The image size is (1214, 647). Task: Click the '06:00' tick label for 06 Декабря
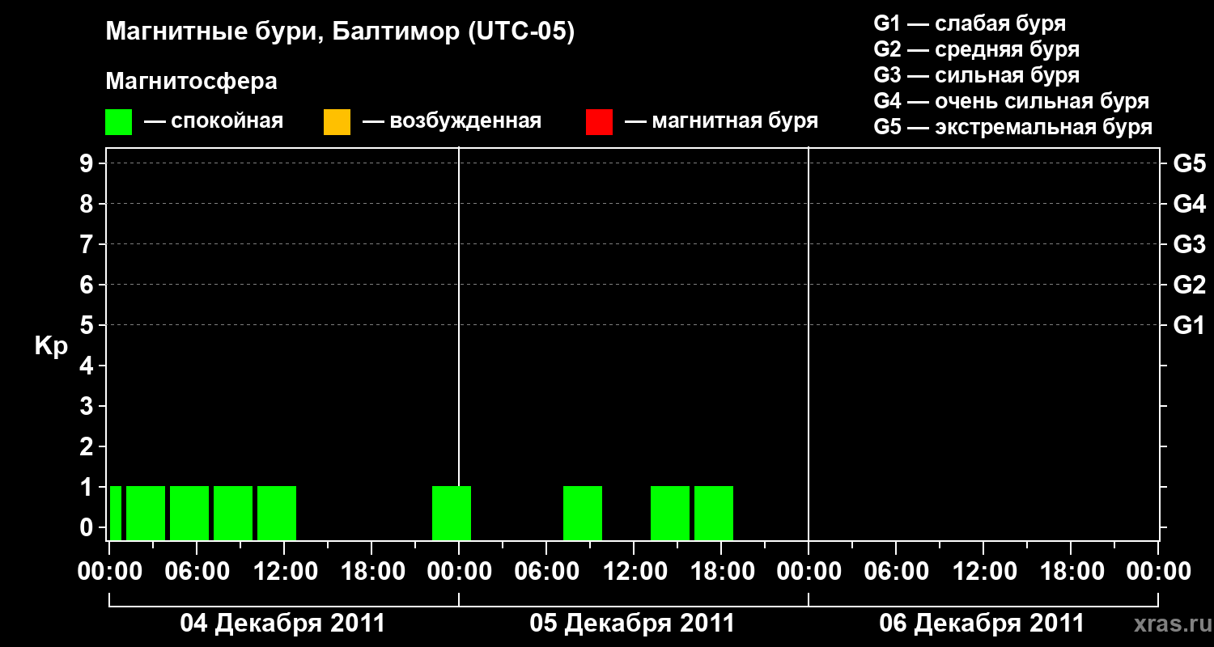tap(896, 572)
